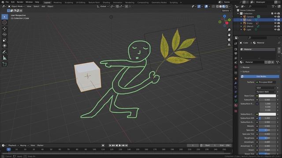The image size is (282, 158).
Task: Click the outliner filter funnel icon
Action: click(273, 7)
